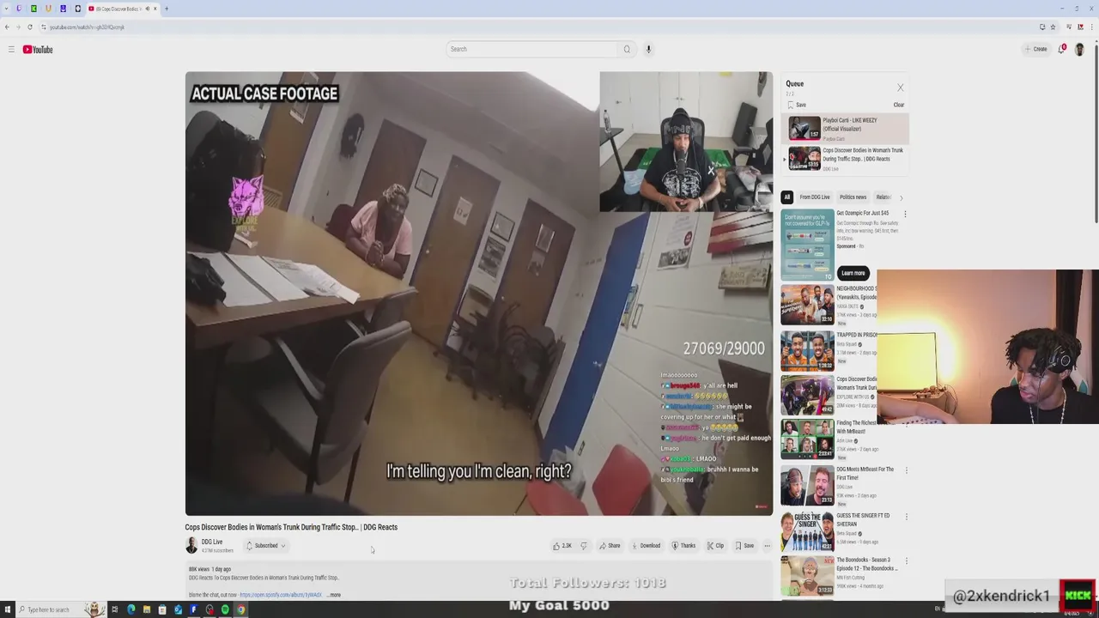1099x618 pixels.
Task: Open Get Ozempic ad thumbnail
Action: 807,245
